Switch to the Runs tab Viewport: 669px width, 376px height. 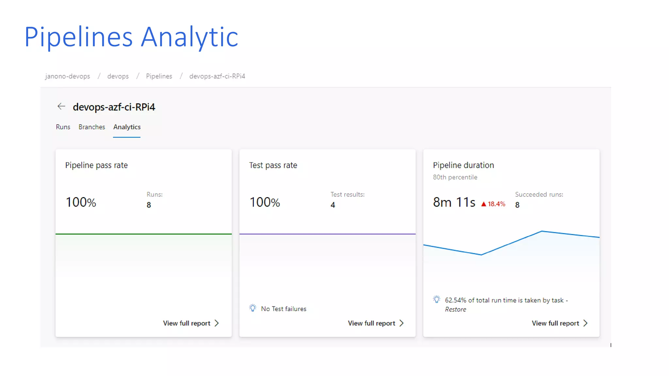(x=63, y=127)
